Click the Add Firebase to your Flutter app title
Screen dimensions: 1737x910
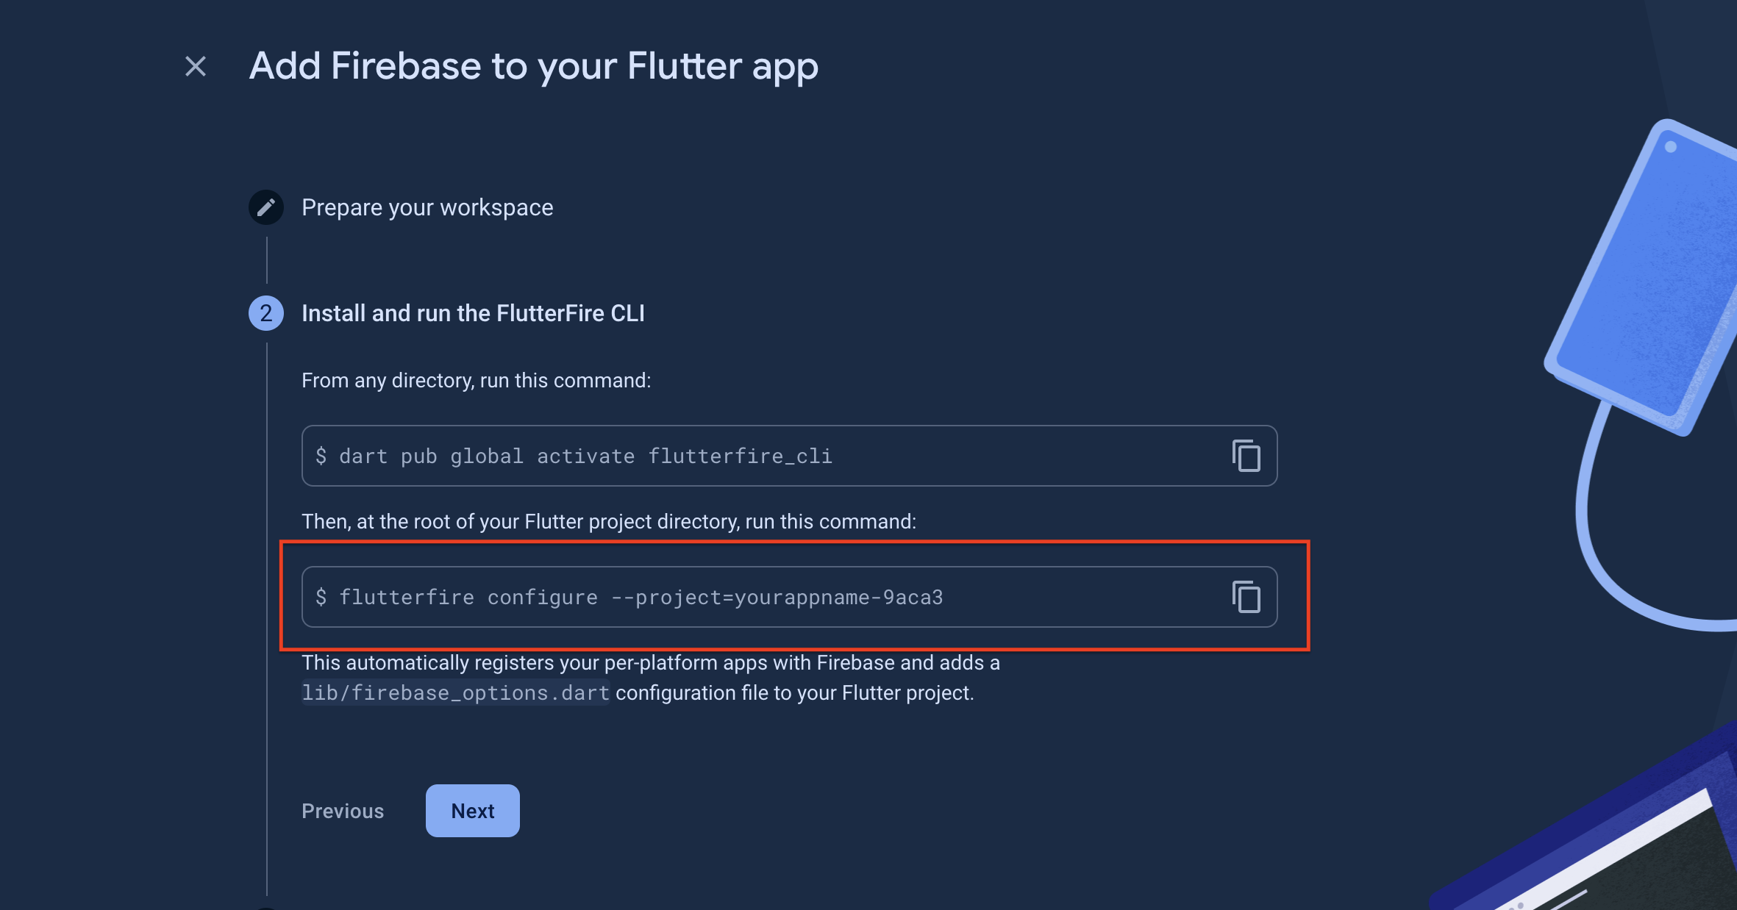pos(533,66)
